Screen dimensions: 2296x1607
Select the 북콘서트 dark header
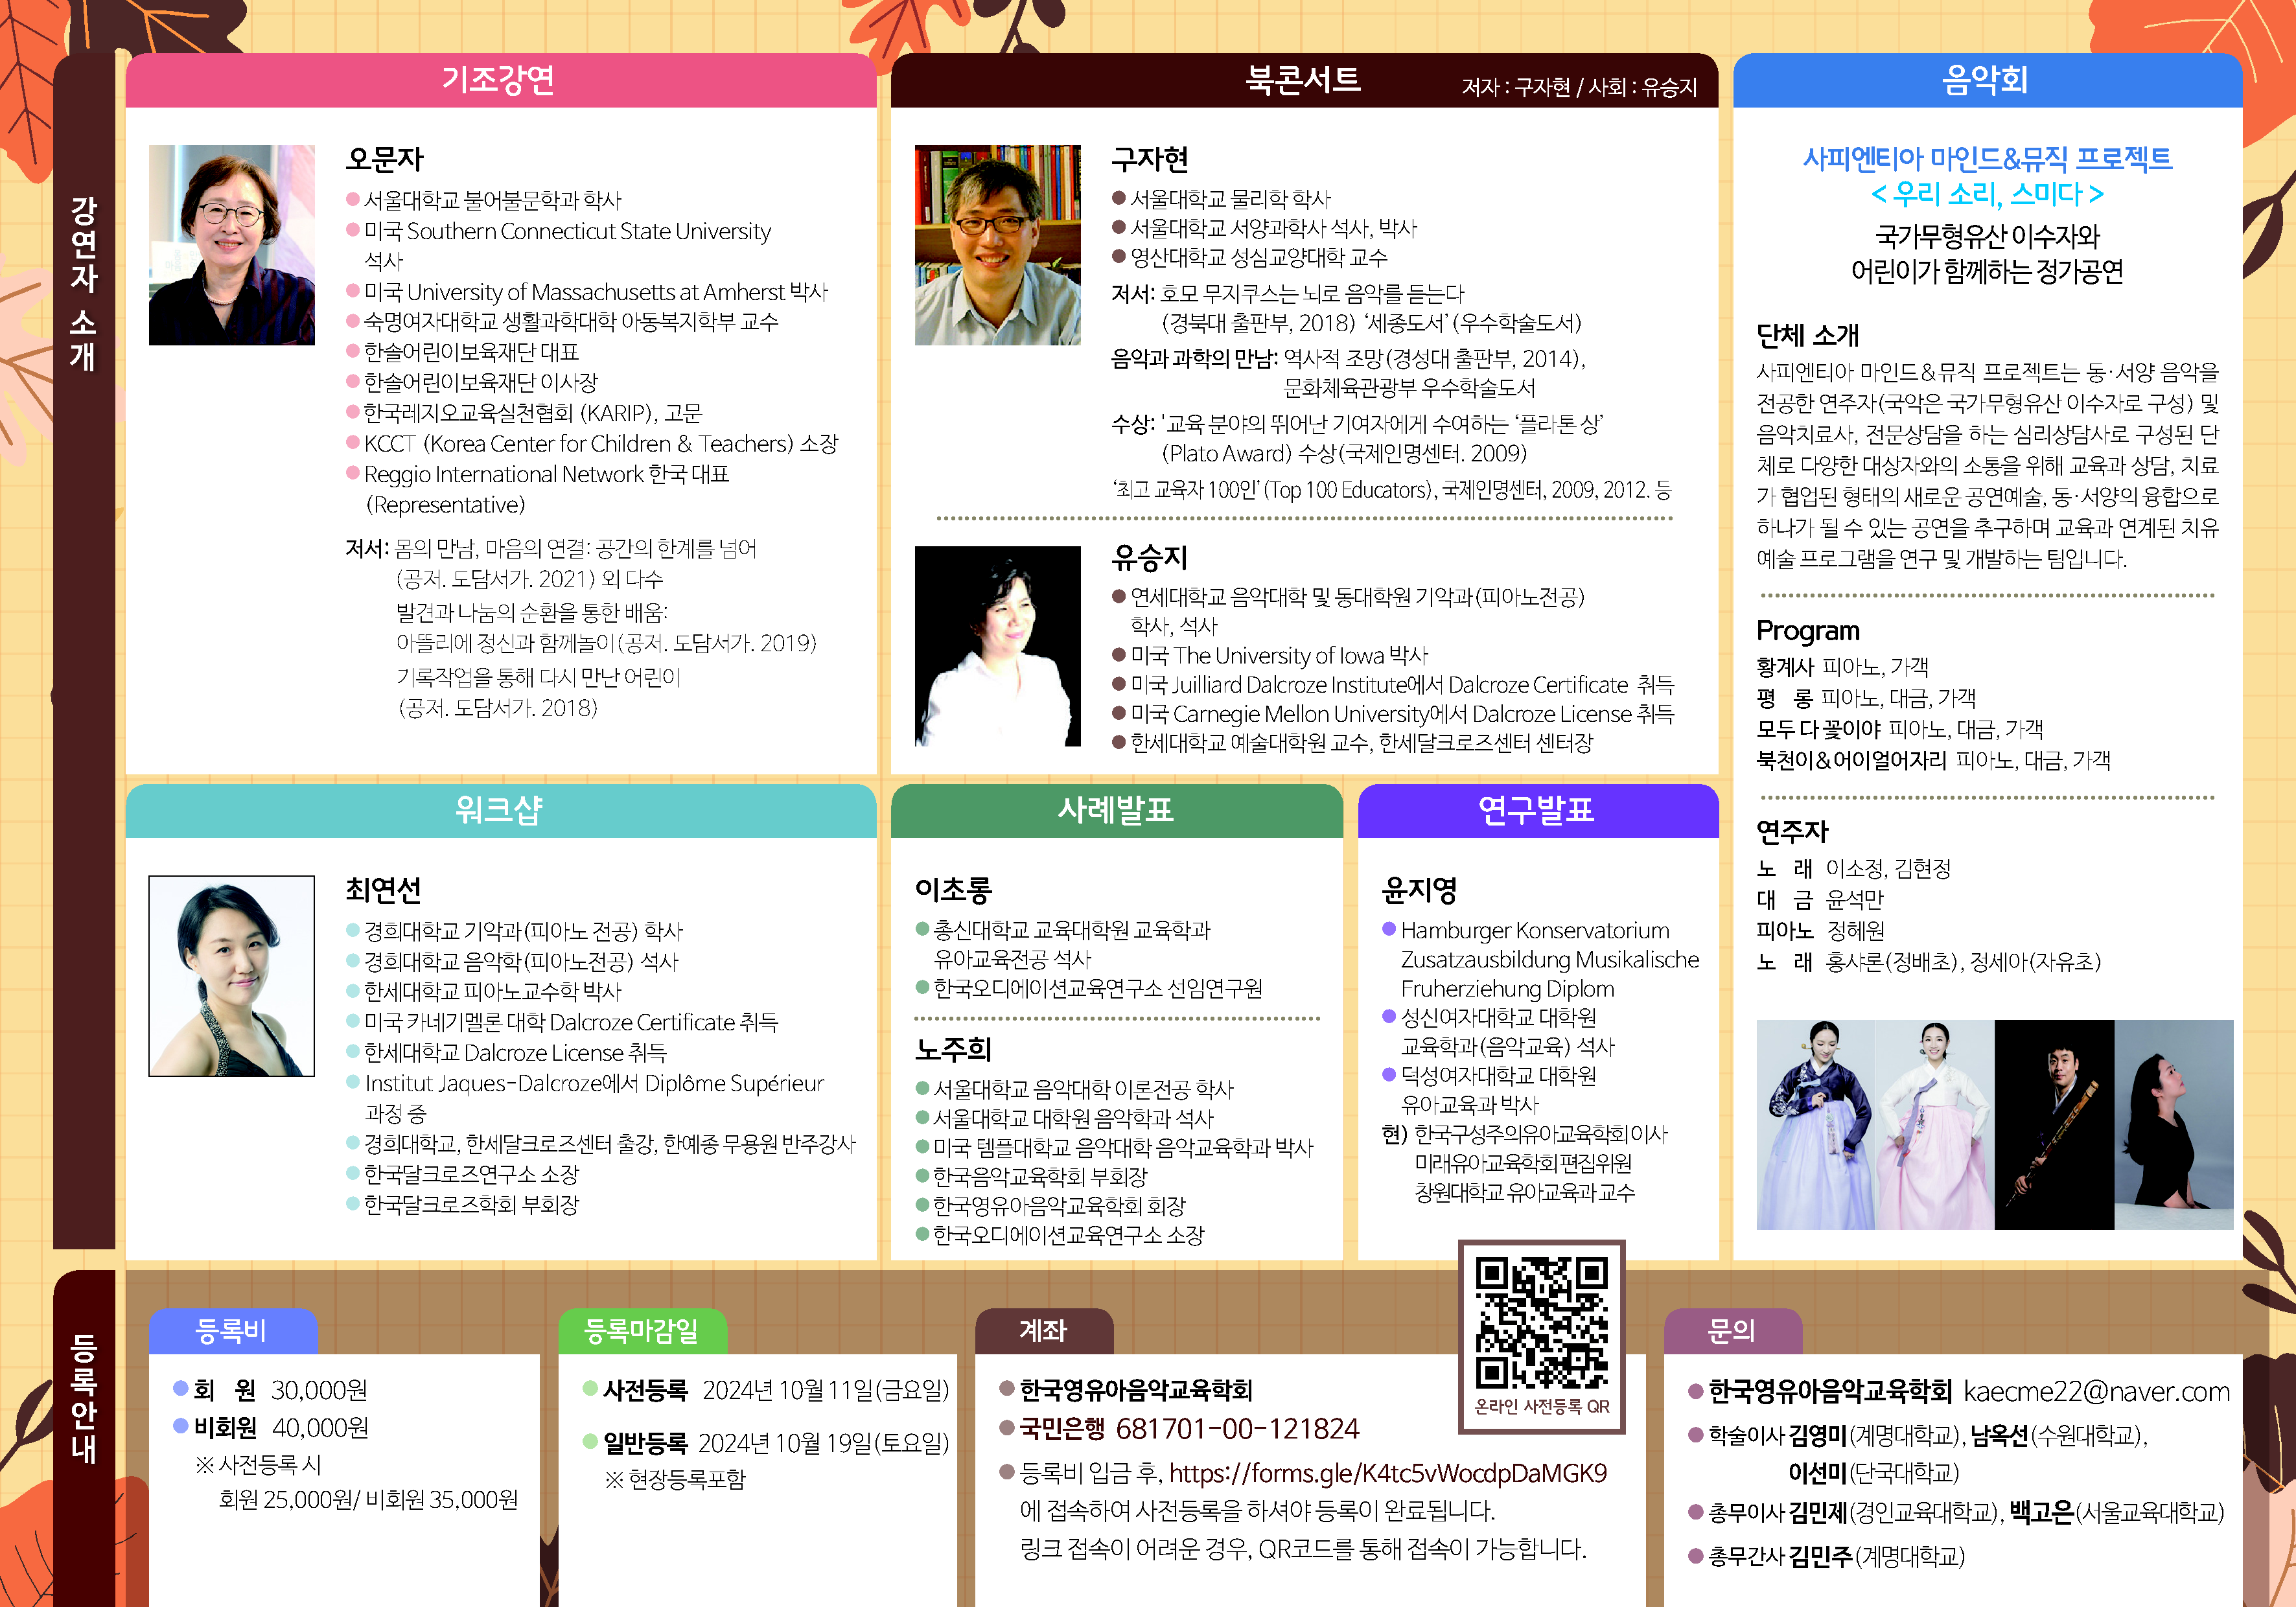click(x=1303, y=80)
